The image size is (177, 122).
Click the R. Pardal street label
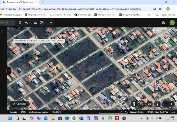pos(98,72)
